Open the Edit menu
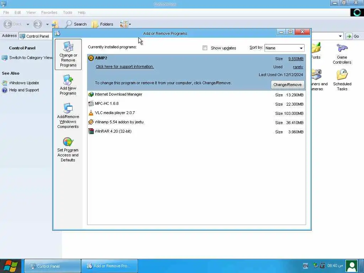Viewport: 364px width, 273px height. tap(18, 12)
